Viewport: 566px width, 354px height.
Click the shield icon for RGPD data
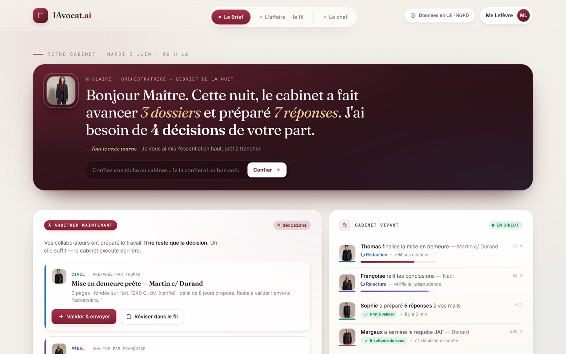click(413, 15)
